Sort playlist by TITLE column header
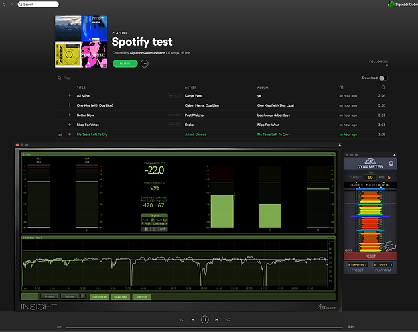Viewport: 418px width, 332px height. (81, 87)
